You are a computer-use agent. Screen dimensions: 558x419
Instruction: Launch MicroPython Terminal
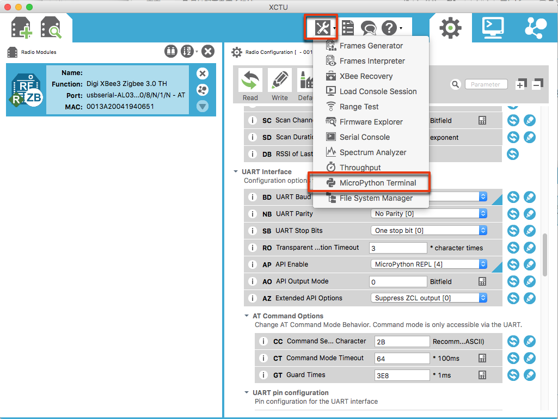pyautogui.click(x=371, y=183)
